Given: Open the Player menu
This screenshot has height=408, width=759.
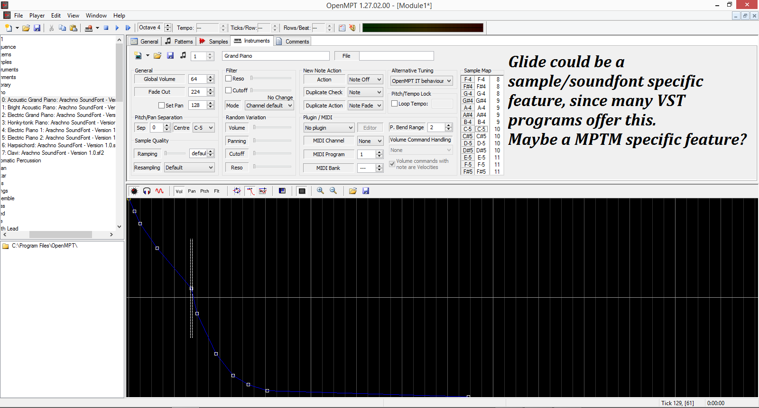Looking at the screenshot, I should point(37,16).
